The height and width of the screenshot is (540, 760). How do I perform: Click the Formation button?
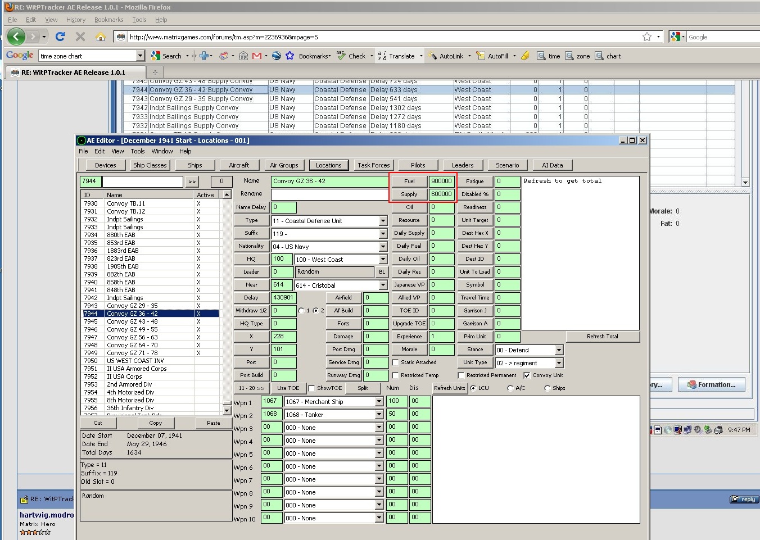tap(711, 385)
